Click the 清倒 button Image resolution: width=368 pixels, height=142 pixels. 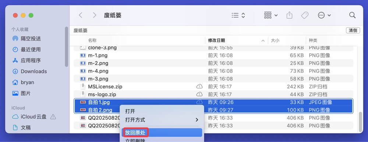click(x=353, y=30)
